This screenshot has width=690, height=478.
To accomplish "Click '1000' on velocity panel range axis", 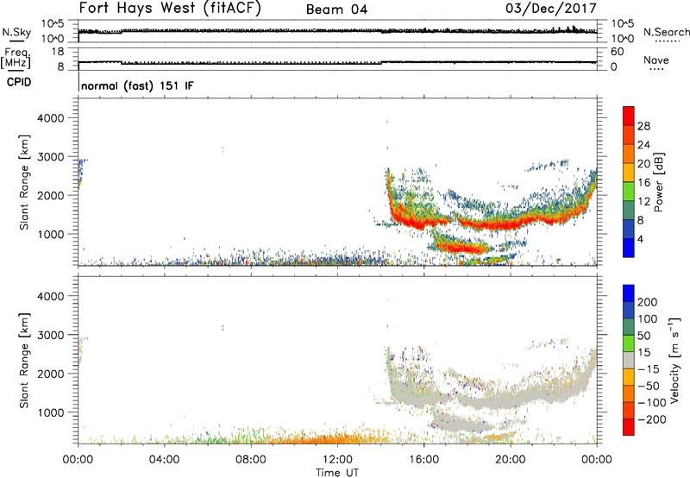I will coord(51,412).
